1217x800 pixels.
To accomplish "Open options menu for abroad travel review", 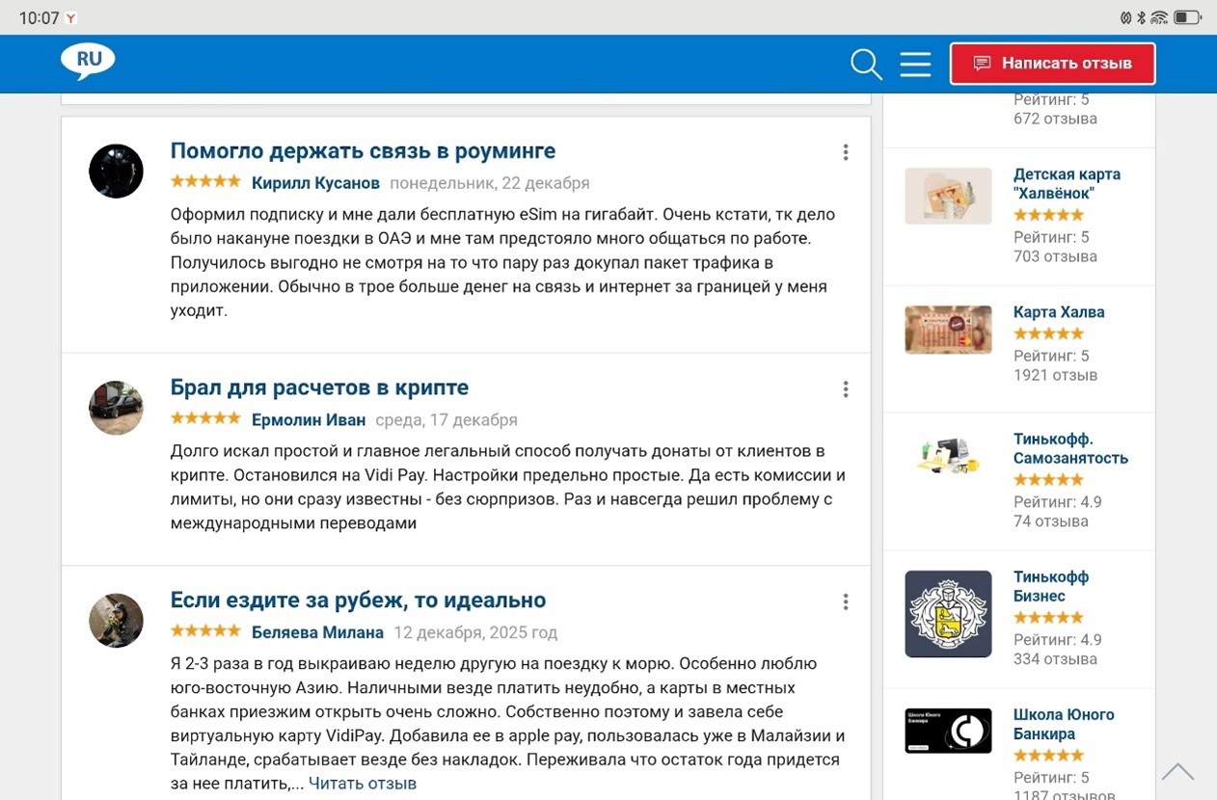I will (x=846, y=601).
